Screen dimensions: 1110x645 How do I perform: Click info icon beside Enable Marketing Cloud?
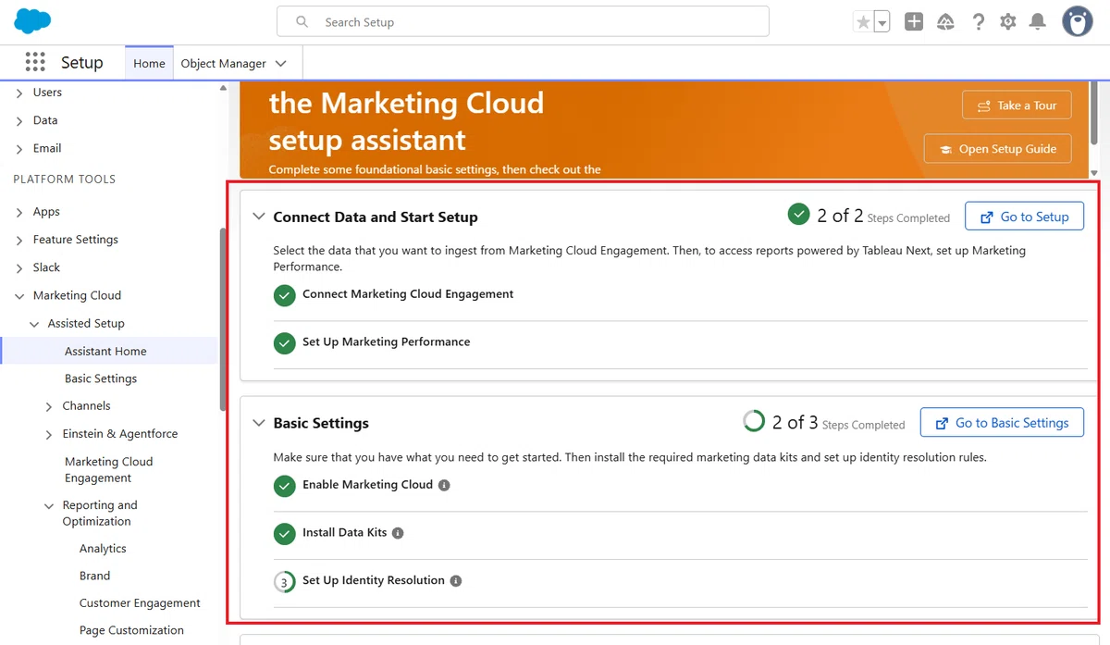[444, 485]
